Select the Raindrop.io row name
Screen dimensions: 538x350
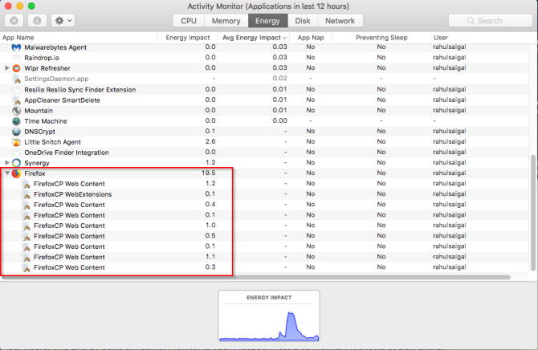click(42, 58)
